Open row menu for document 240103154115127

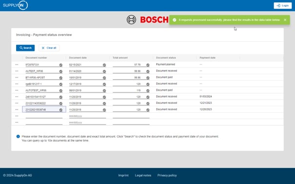17,97
